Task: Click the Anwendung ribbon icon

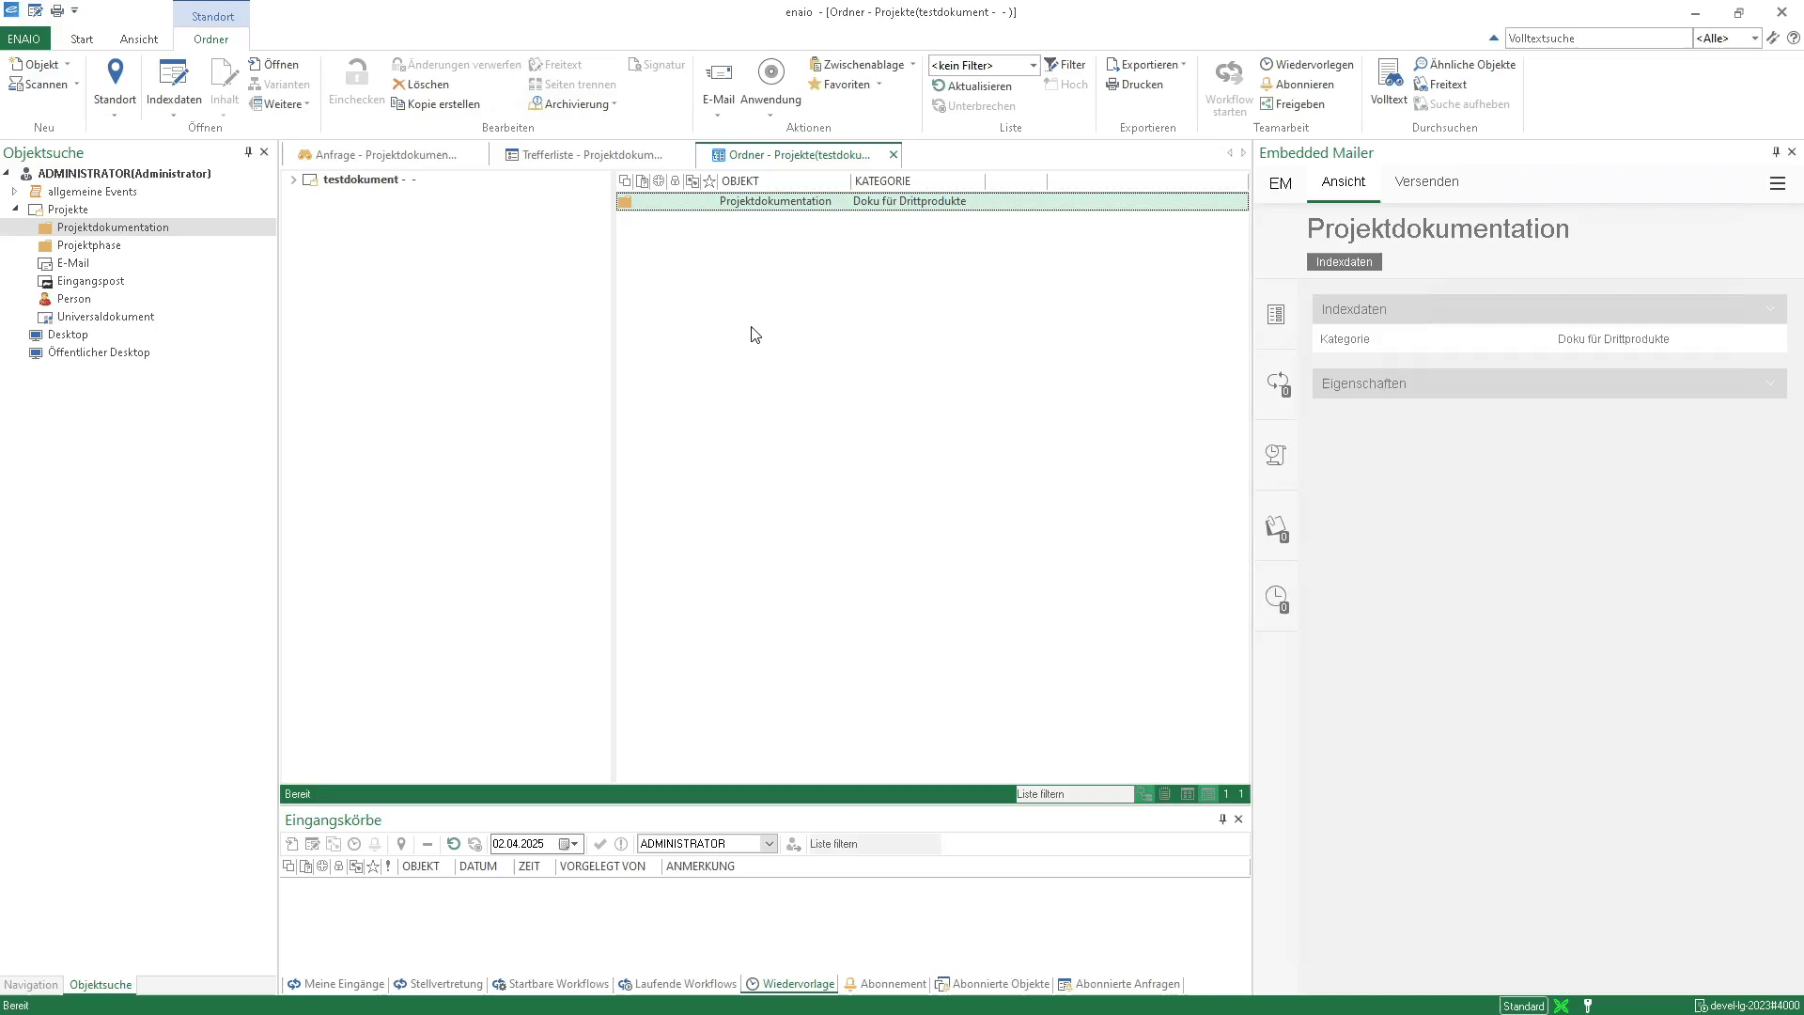Action: click(x=770, y=72)
